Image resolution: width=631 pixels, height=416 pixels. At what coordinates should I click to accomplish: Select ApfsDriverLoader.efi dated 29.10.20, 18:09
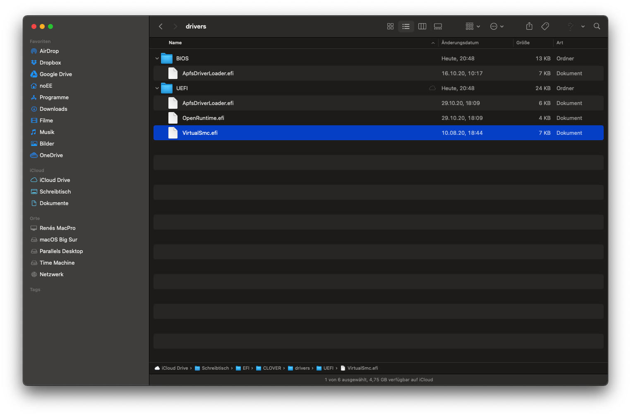379,103
